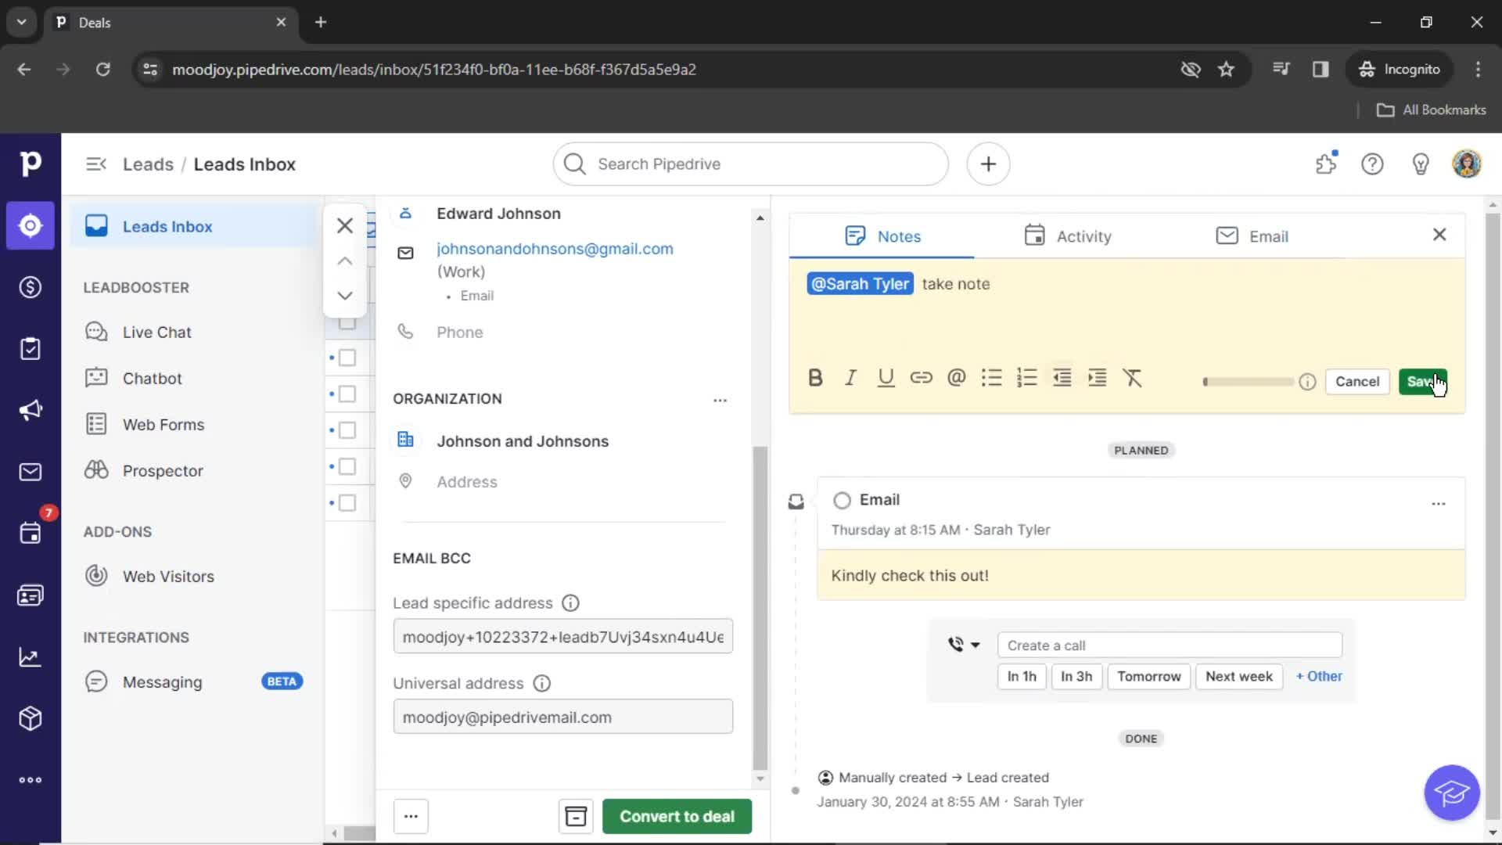Image resolution: width=1502 pixels, height=845 pixels.
Task: Open the Sales Assistant lightbulb icon
Action: 1421,164
